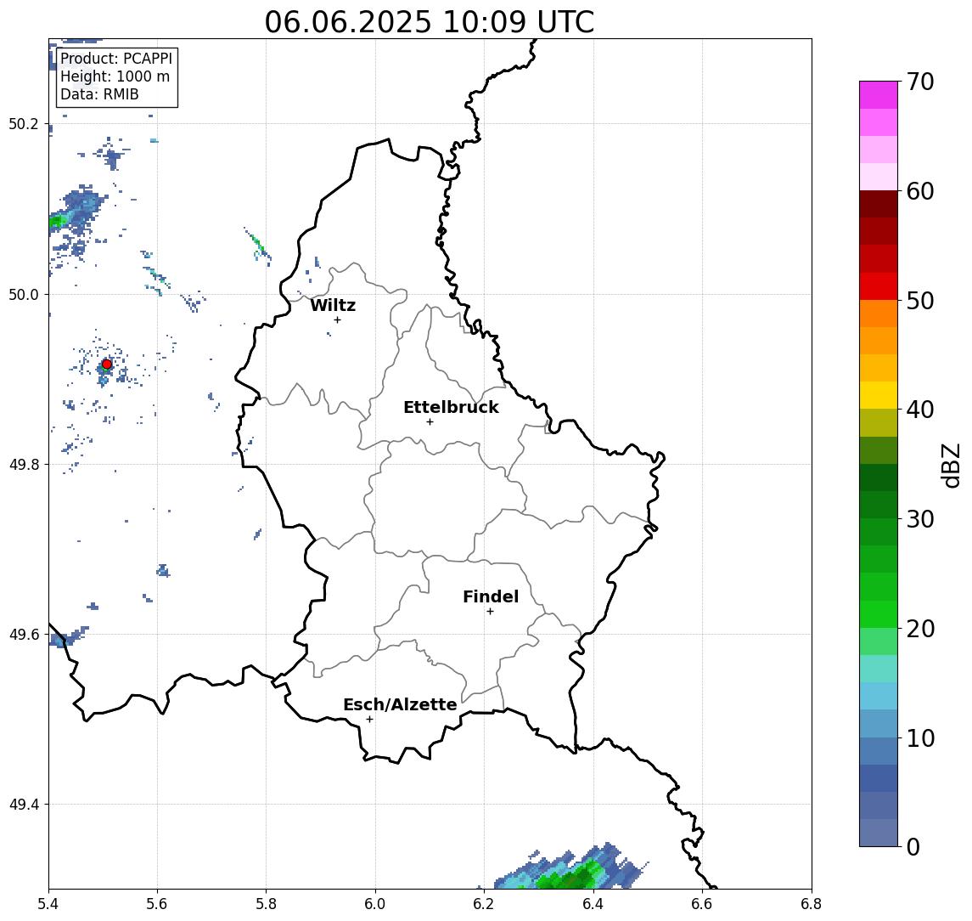Click the magenta top colorbar segment
Image resolution: width=972 pixels, height=921 pixels.
[879, 95]
